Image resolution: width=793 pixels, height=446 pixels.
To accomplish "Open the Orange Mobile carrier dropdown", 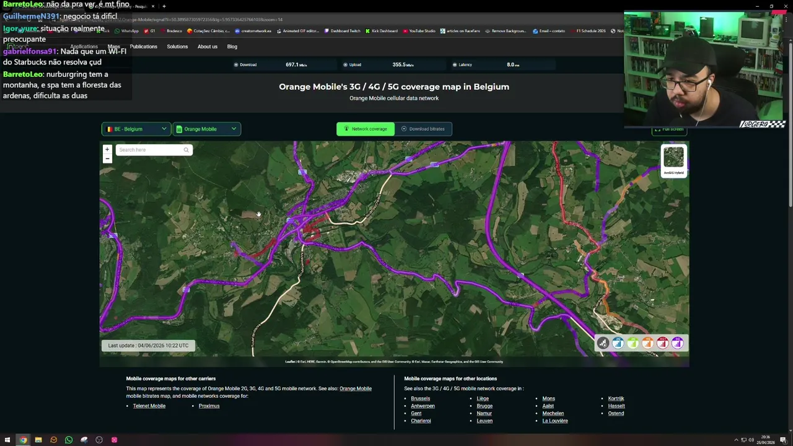I will pos(206,129).
